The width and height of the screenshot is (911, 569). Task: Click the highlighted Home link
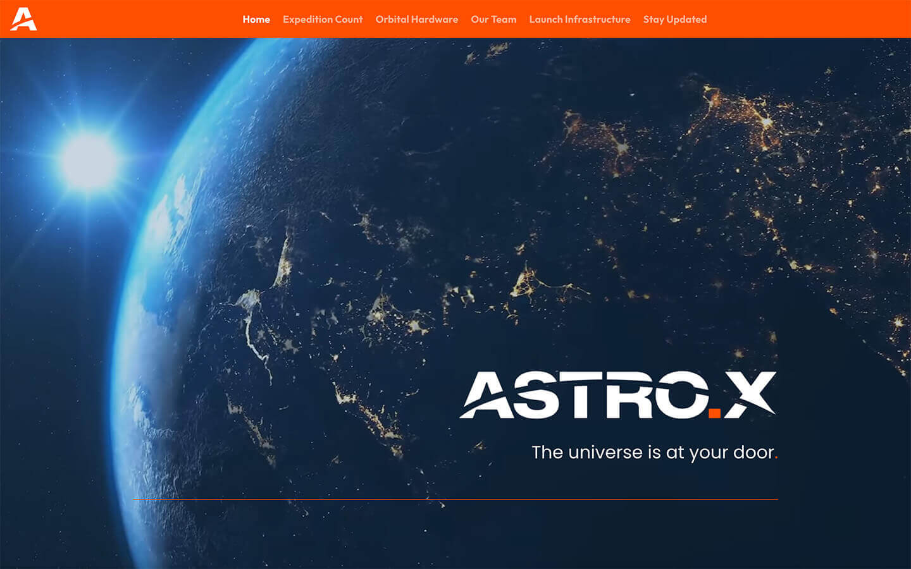256,19
